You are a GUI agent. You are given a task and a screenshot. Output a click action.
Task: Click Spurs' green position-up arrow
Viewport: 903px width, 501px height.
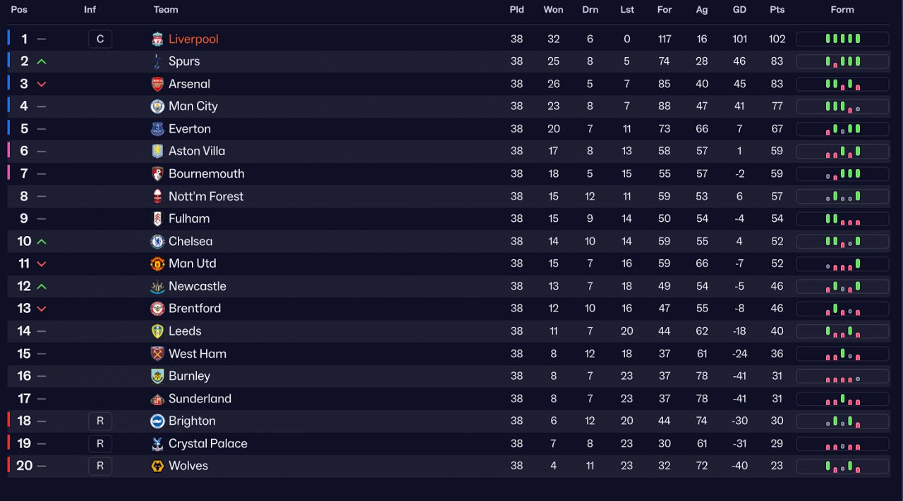42,62
